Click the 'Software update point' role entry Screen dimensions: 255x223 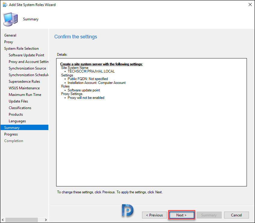pyautogui.click(x=84, y=90)
